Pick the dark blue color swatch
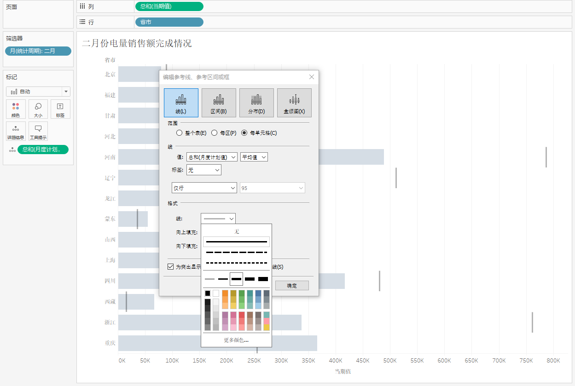The width and height of the screenshot is (575, 386). coord(258,293)
